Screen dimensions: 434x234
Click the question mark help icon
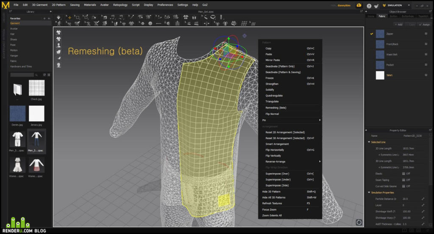click(369, 5)
